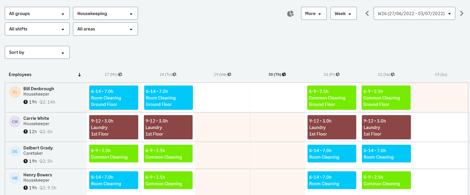
Task: Open Carrie White's Friday Laundry shift
Action: tap(332, 127)
